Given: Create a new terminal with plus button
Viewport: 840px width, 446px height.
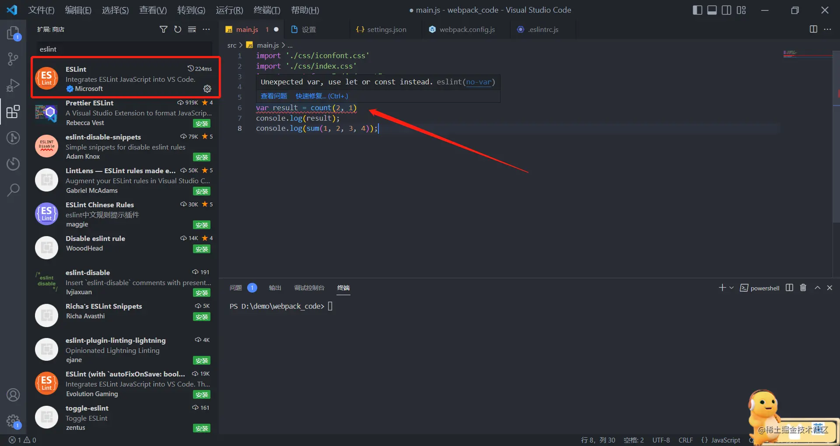Looking at the screenshot, I should 722,288.
